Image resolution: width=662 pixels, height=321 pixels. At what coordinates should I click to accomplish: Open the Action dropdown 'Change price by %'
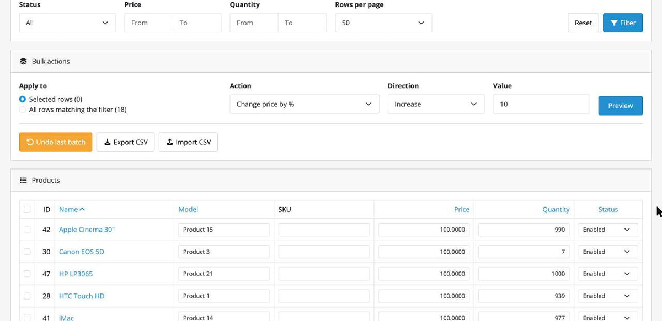pos(305,104)
